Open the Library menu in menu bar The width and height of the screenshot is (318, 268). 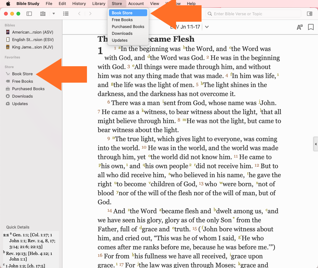coord(99,3)
